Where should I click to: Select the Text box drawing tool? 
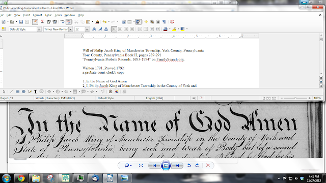point(36,91)
